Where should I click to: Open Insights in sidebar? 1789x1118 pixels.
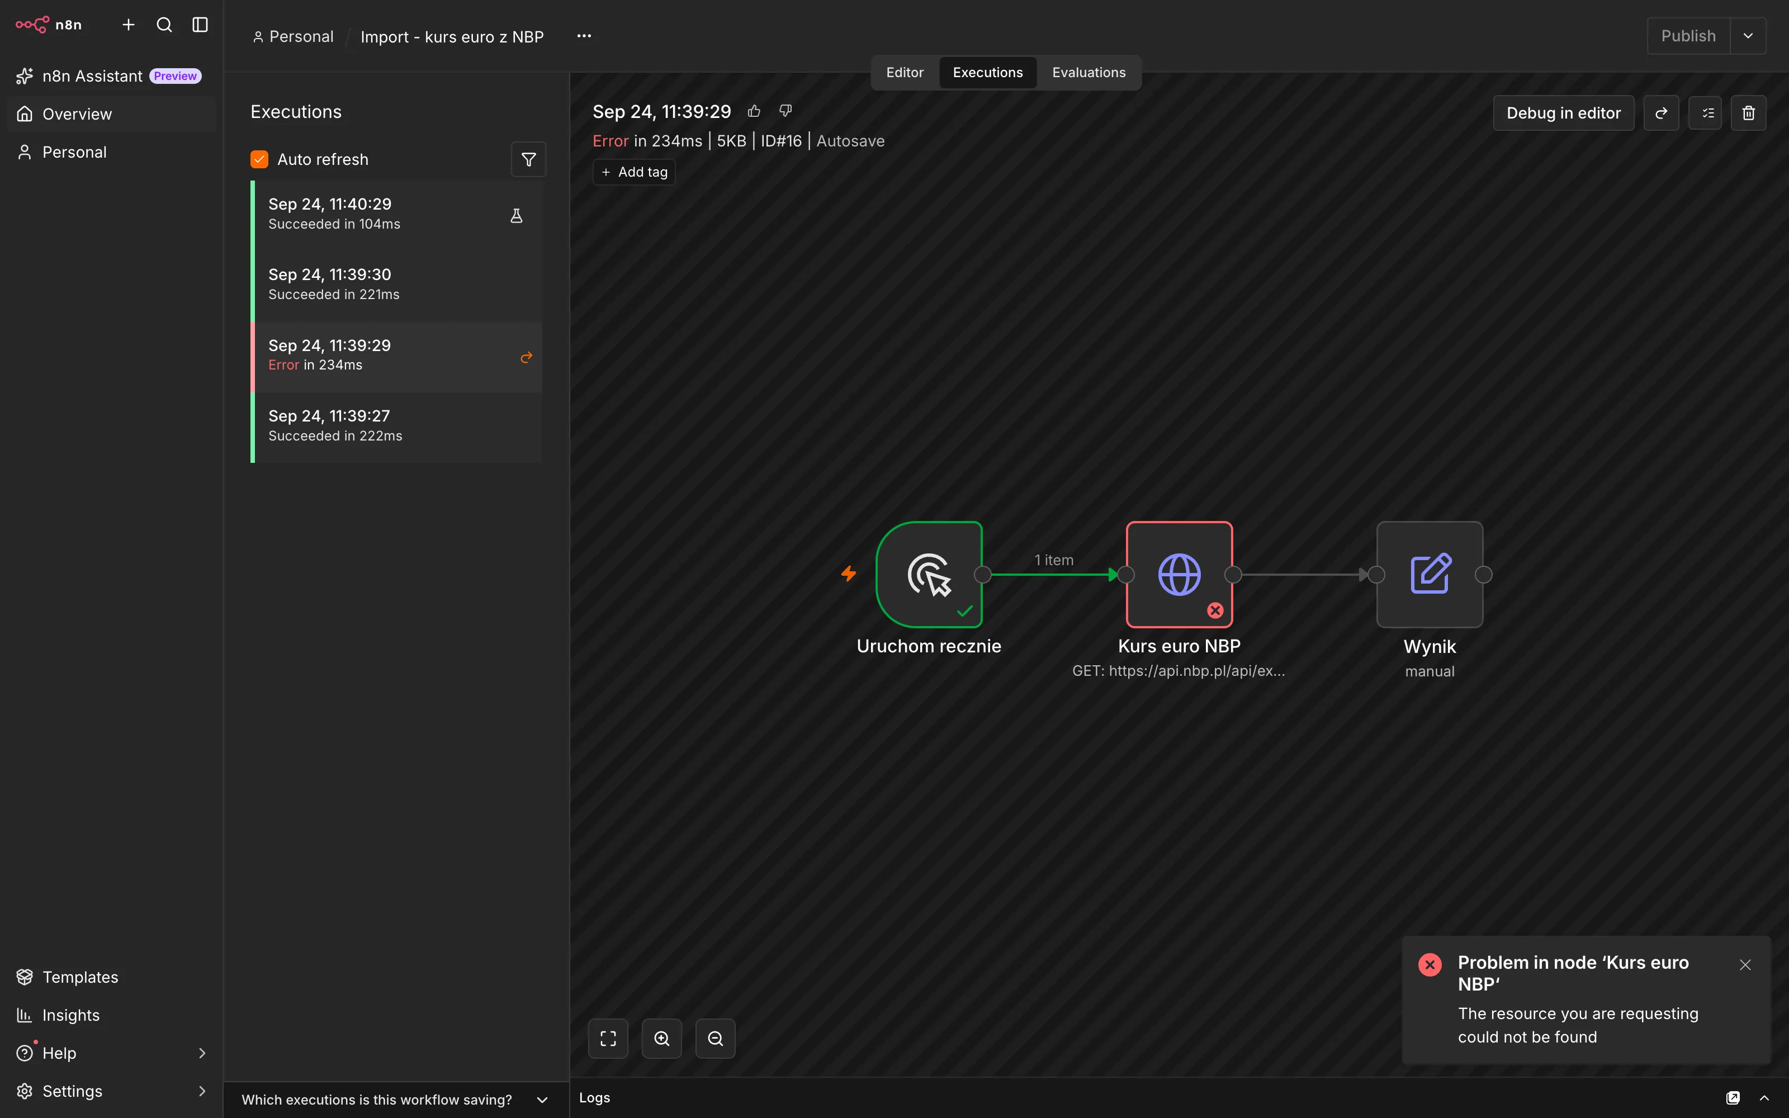click(x=111, y=1015)
